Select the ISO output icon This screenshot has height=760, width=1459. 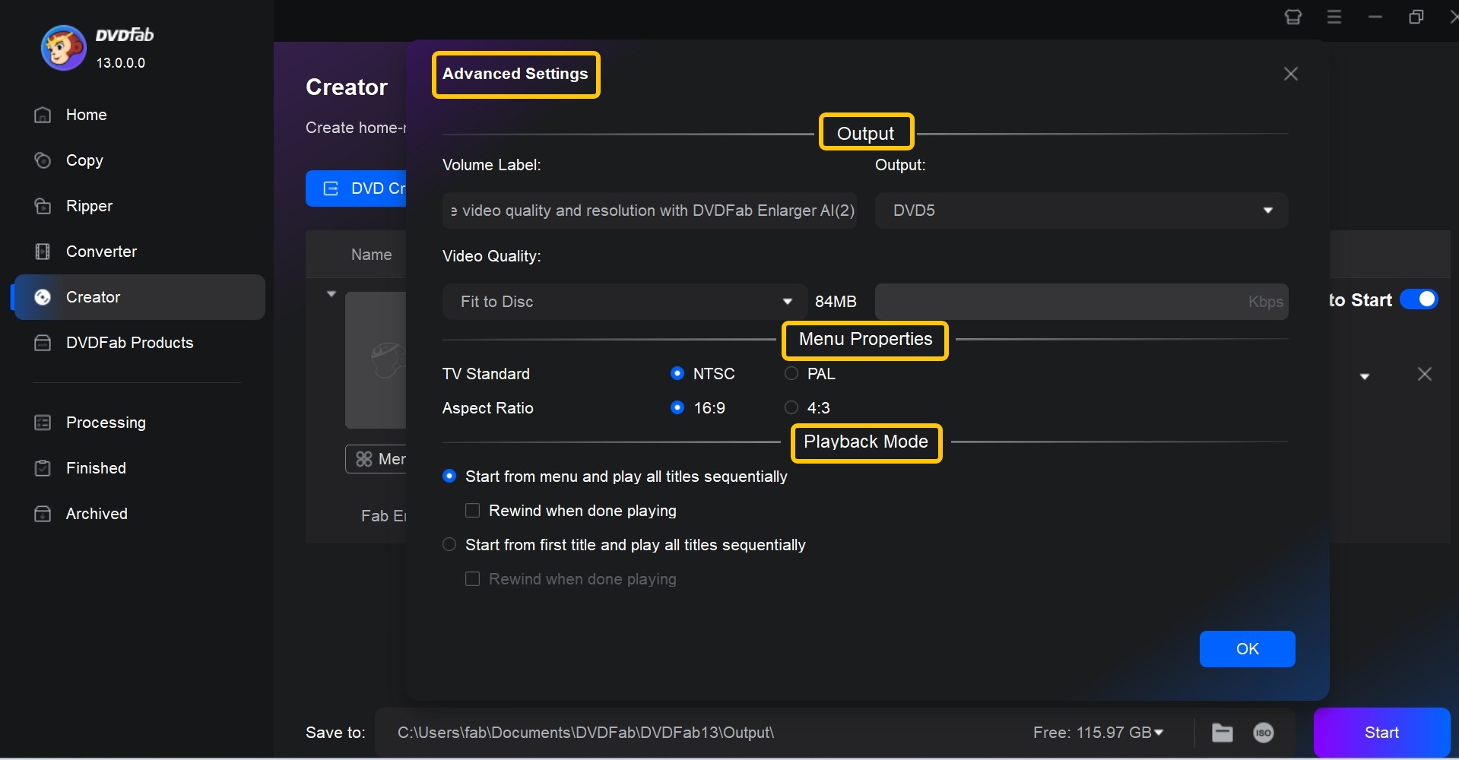(1264, 733)
